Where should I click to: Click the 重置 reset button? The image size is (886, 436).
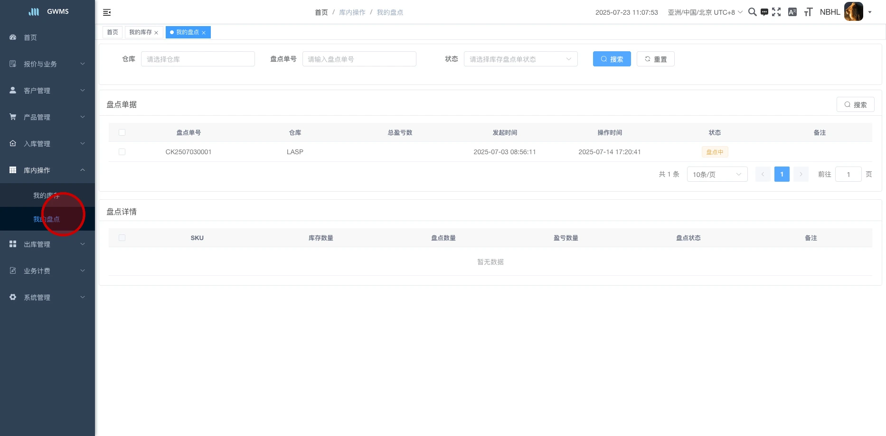pos(655,59)
